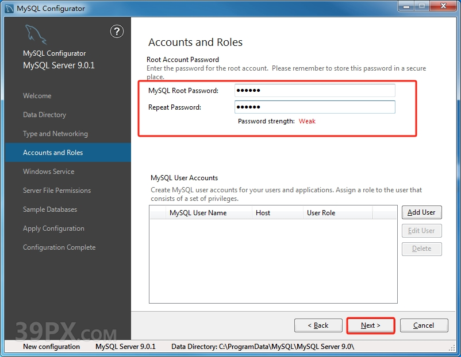Cancel the configuration wizard
The width and height of the screenshot is (461, 357).
[x=424, y=325]
